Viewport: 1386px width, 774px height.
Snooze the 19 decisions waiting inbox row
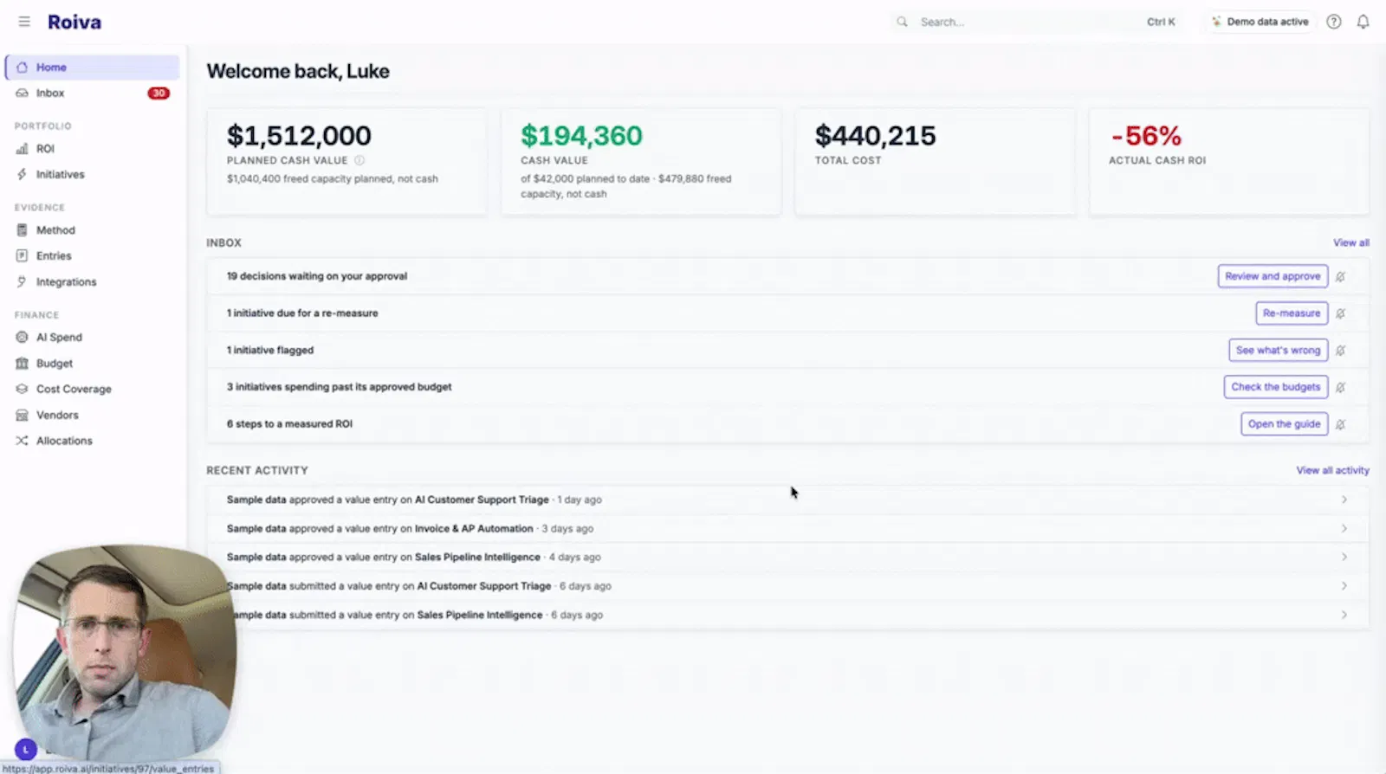pos(1340,276)
